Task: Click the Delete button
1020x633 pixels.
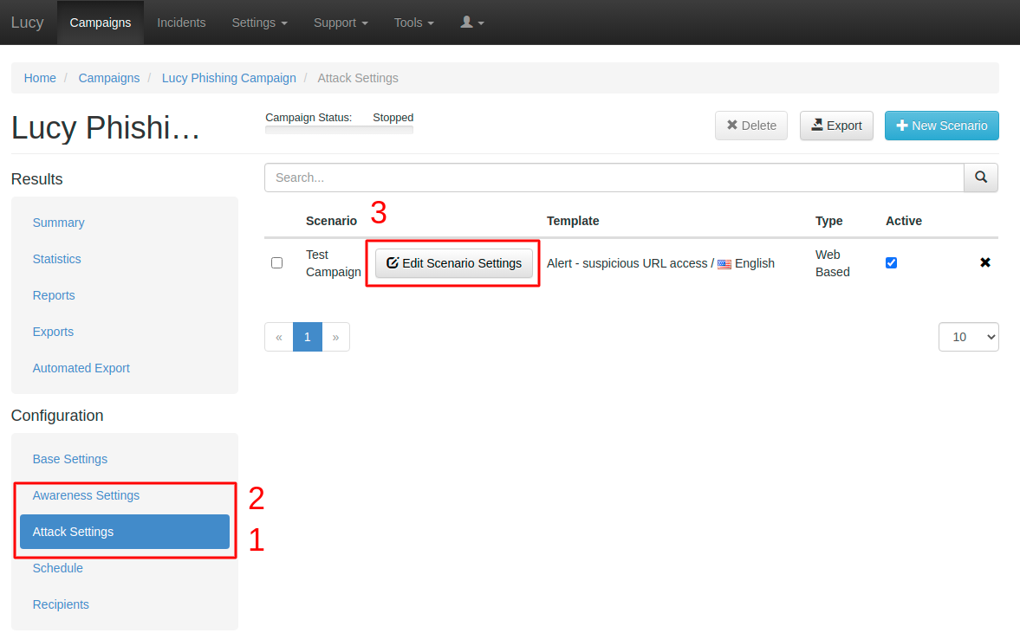Action: click(751, 126)
